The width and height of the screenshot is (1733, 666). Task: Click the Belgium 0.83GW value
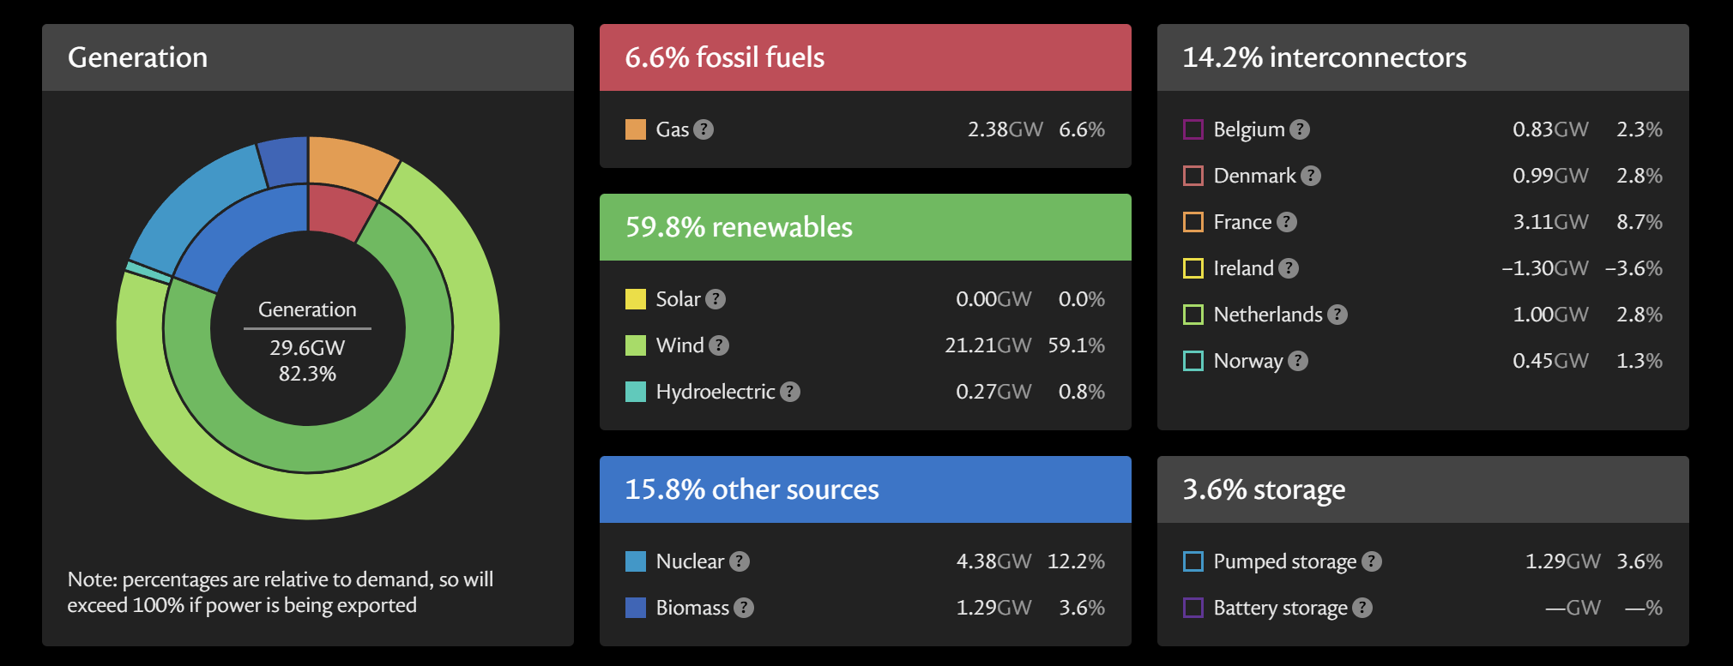click(1551, 129)
